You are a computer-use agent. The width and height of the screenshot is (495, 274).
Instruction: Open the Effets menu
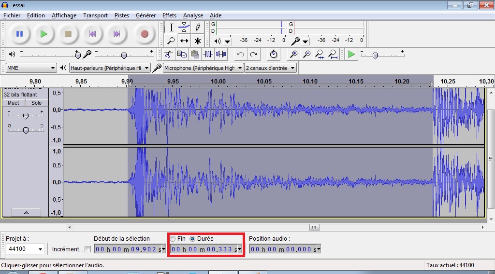170,15
